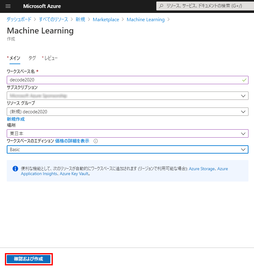Switch to the レビュー tab
Image resolution: width=254 pixels, height=270 pixels.
click(51, 58)
